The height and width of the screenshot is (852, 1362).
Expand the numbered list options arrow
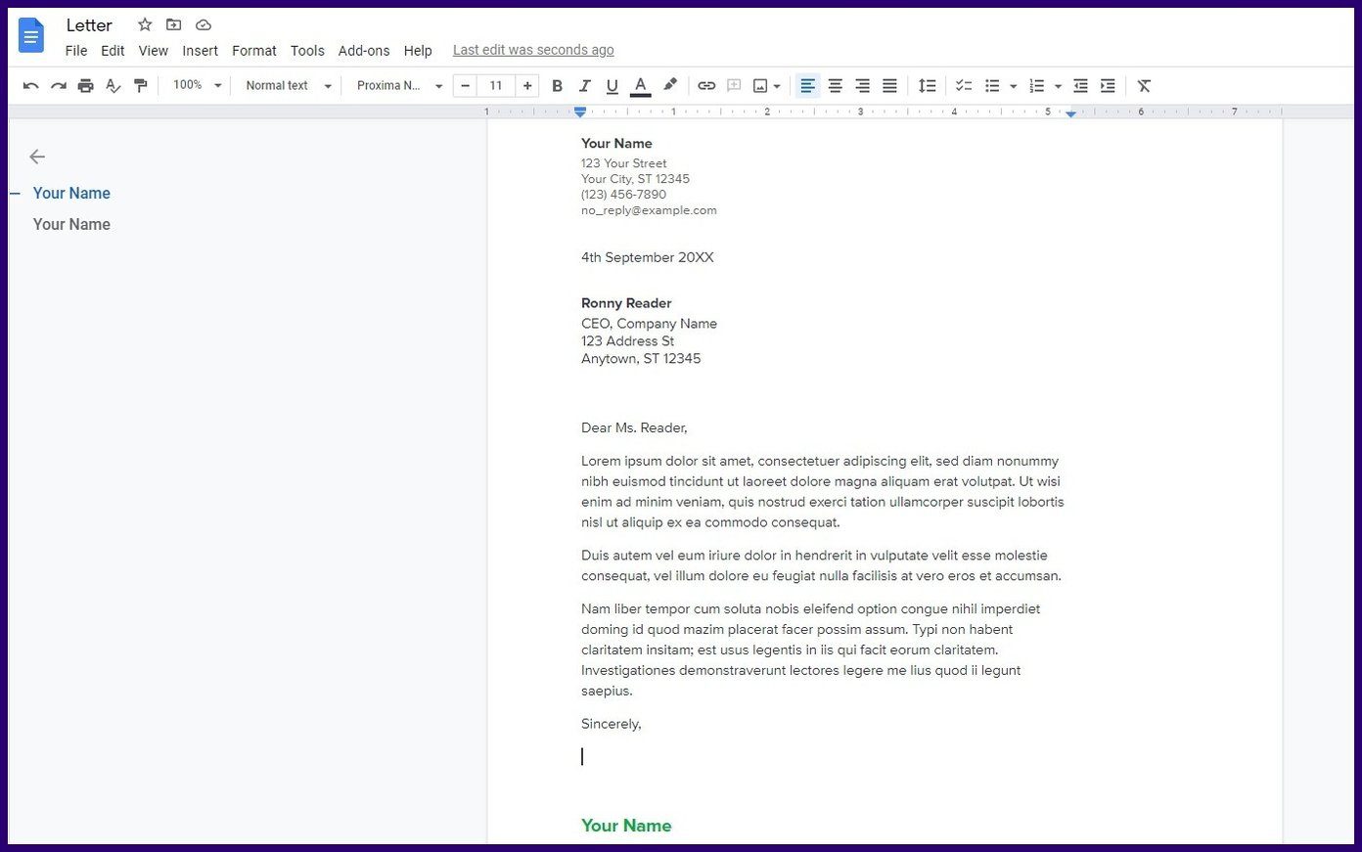click(1058, 86)
